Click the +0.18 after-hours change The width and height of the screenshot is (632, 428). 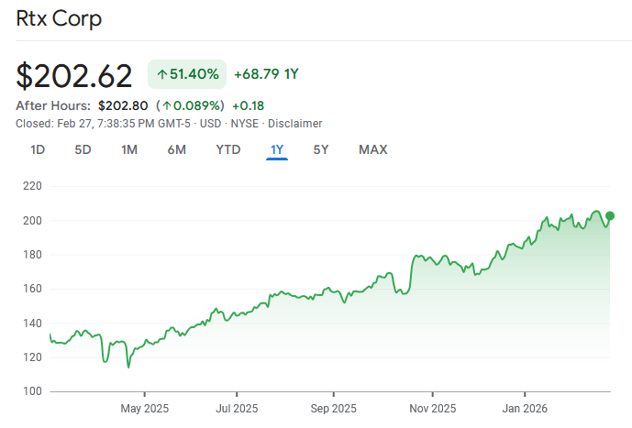click(x=249, y=106)
